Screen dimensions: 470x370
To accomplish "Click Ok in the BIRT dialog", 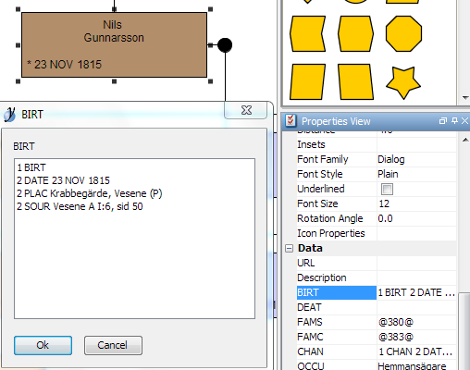I will (43, 345).
